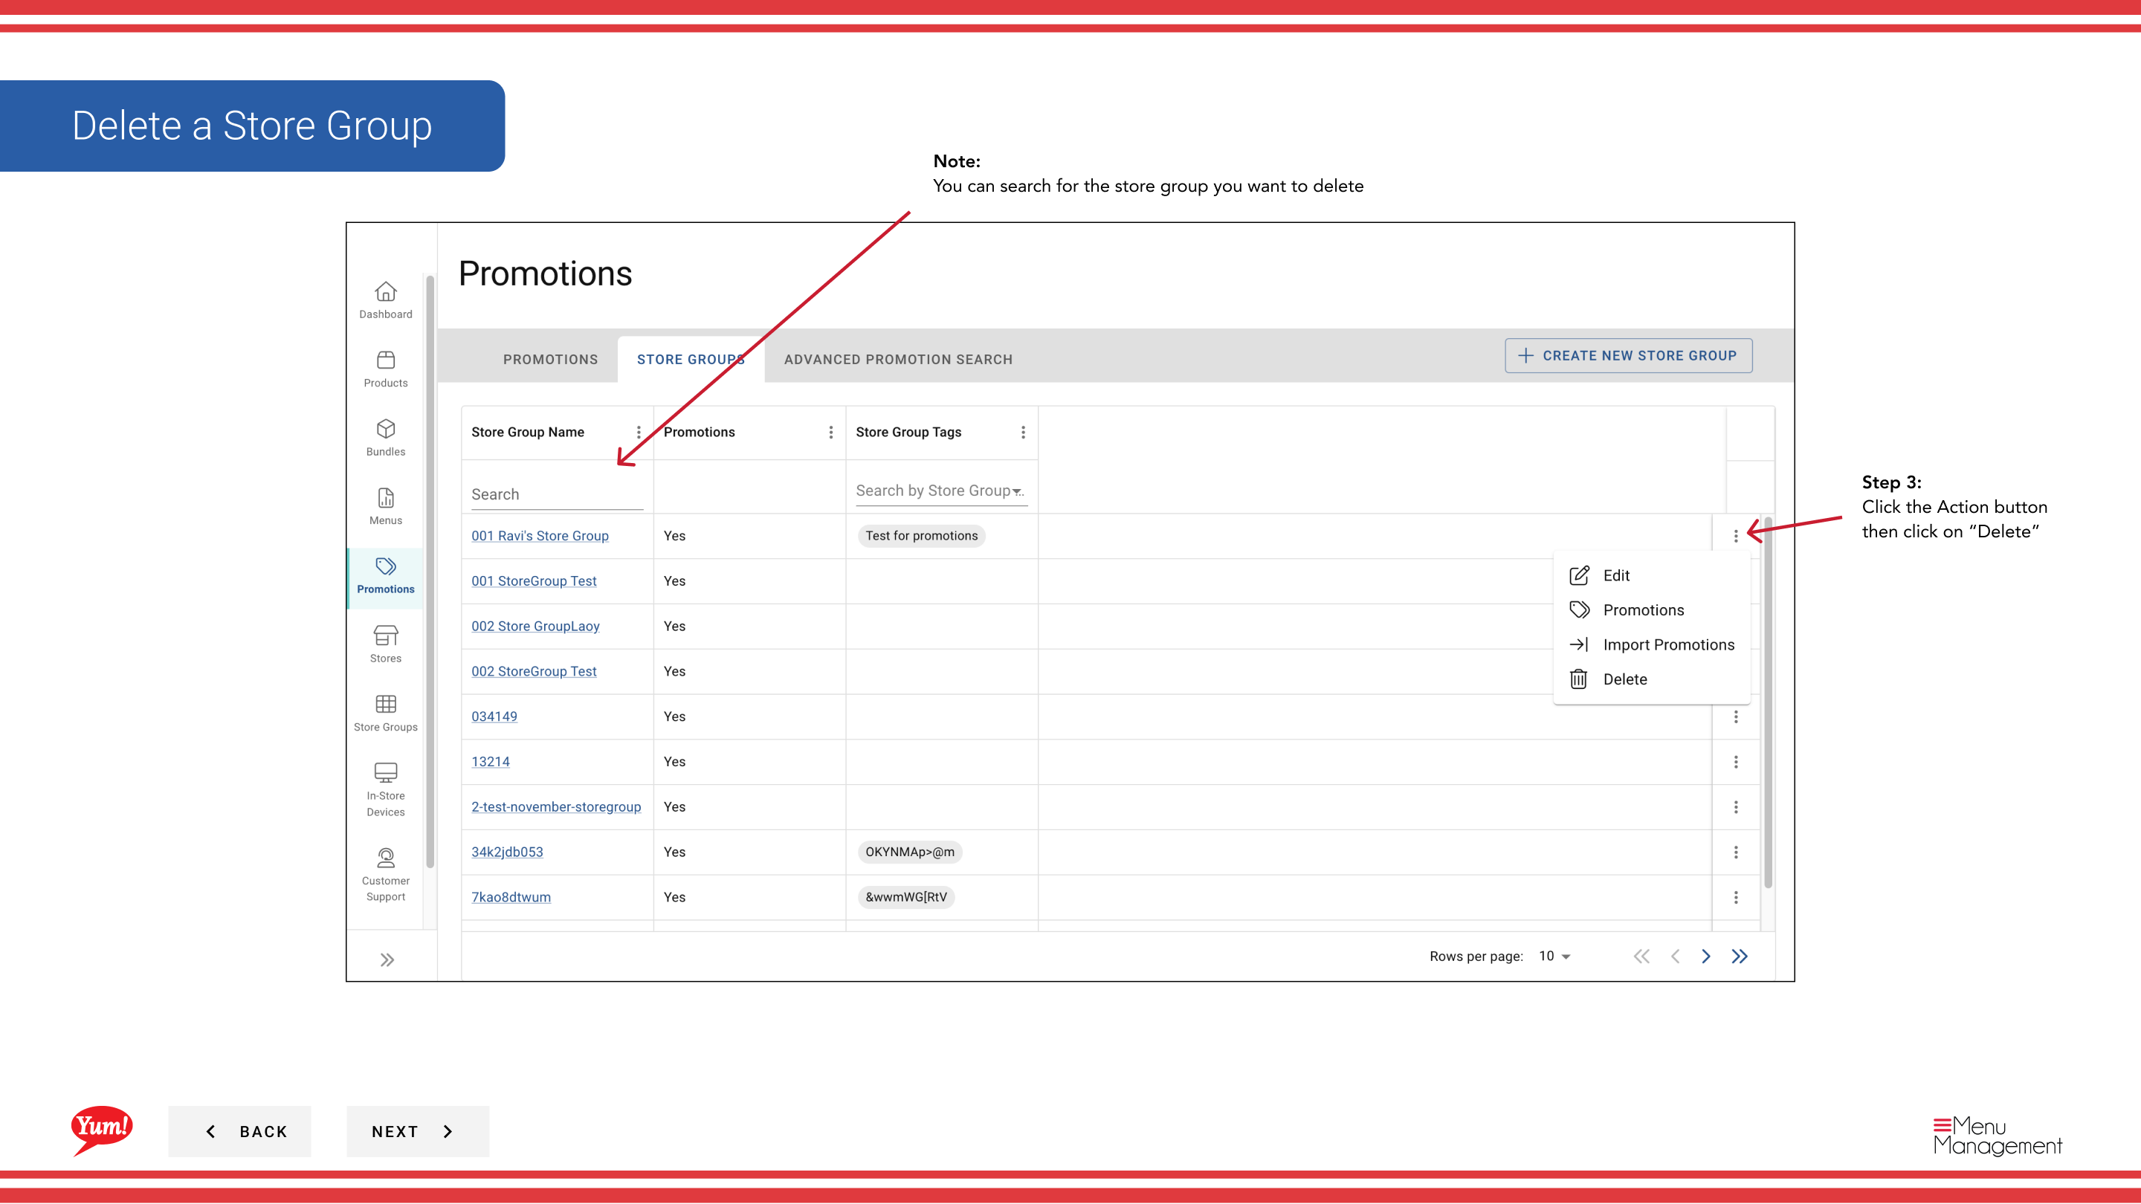
Task: Choose Promotions from the action menu
Action: [1651, 610]
